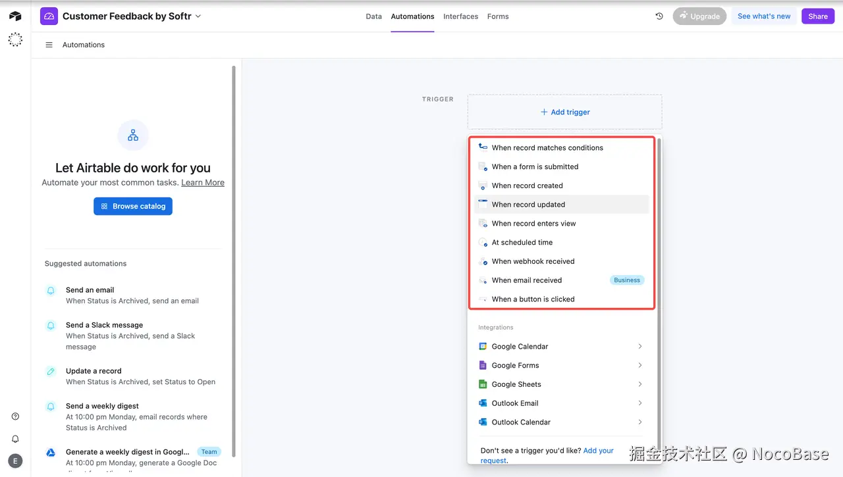Click the Google Sheets icon

pyautogui.click(x=483, y=384)
